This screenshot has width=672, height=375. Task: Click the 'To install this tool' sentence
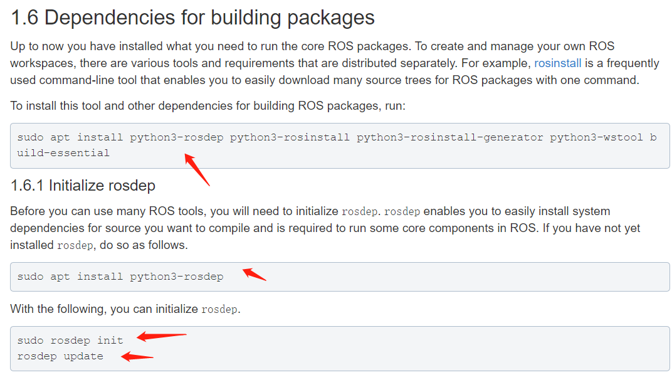tap(208, 106)
